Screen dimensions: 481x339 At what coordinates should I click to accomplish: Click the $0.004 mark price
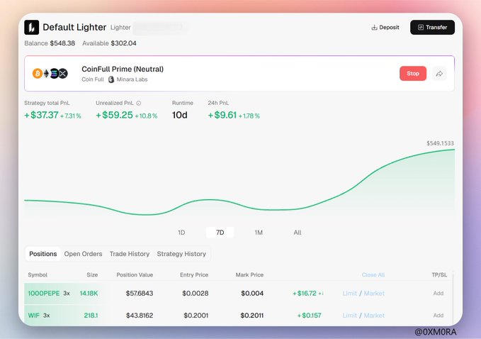point(252,293)
